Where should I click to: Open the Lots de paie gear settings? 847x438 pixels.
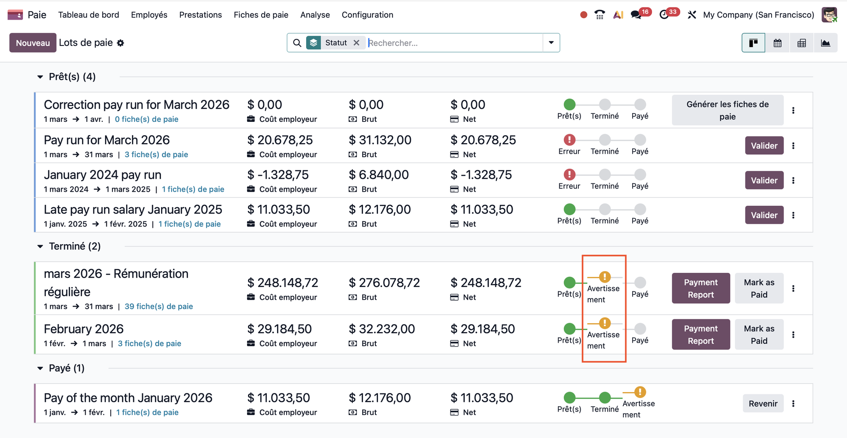point(120,43)
